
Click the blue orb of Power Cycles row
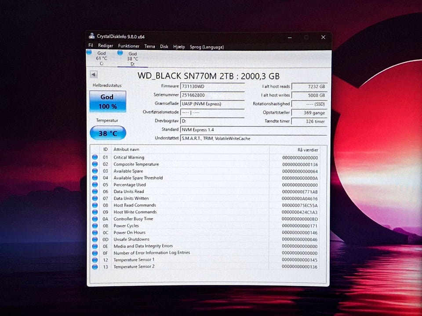coord(95,226)
